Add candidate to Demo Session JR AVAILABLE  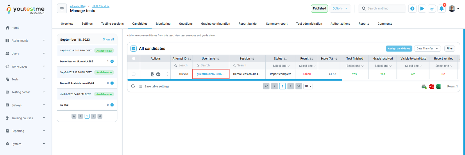(112, 61)
